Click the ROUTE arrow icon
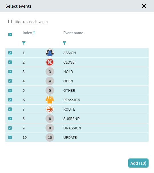 tap(50, 109)
